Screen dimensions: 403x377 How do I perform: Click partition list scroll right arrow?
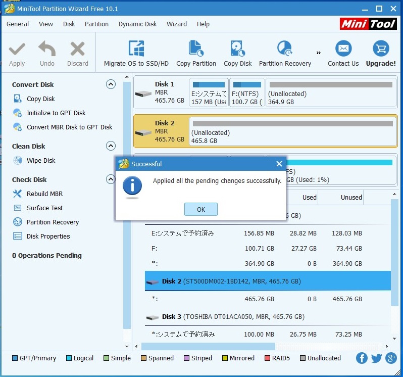387,346
